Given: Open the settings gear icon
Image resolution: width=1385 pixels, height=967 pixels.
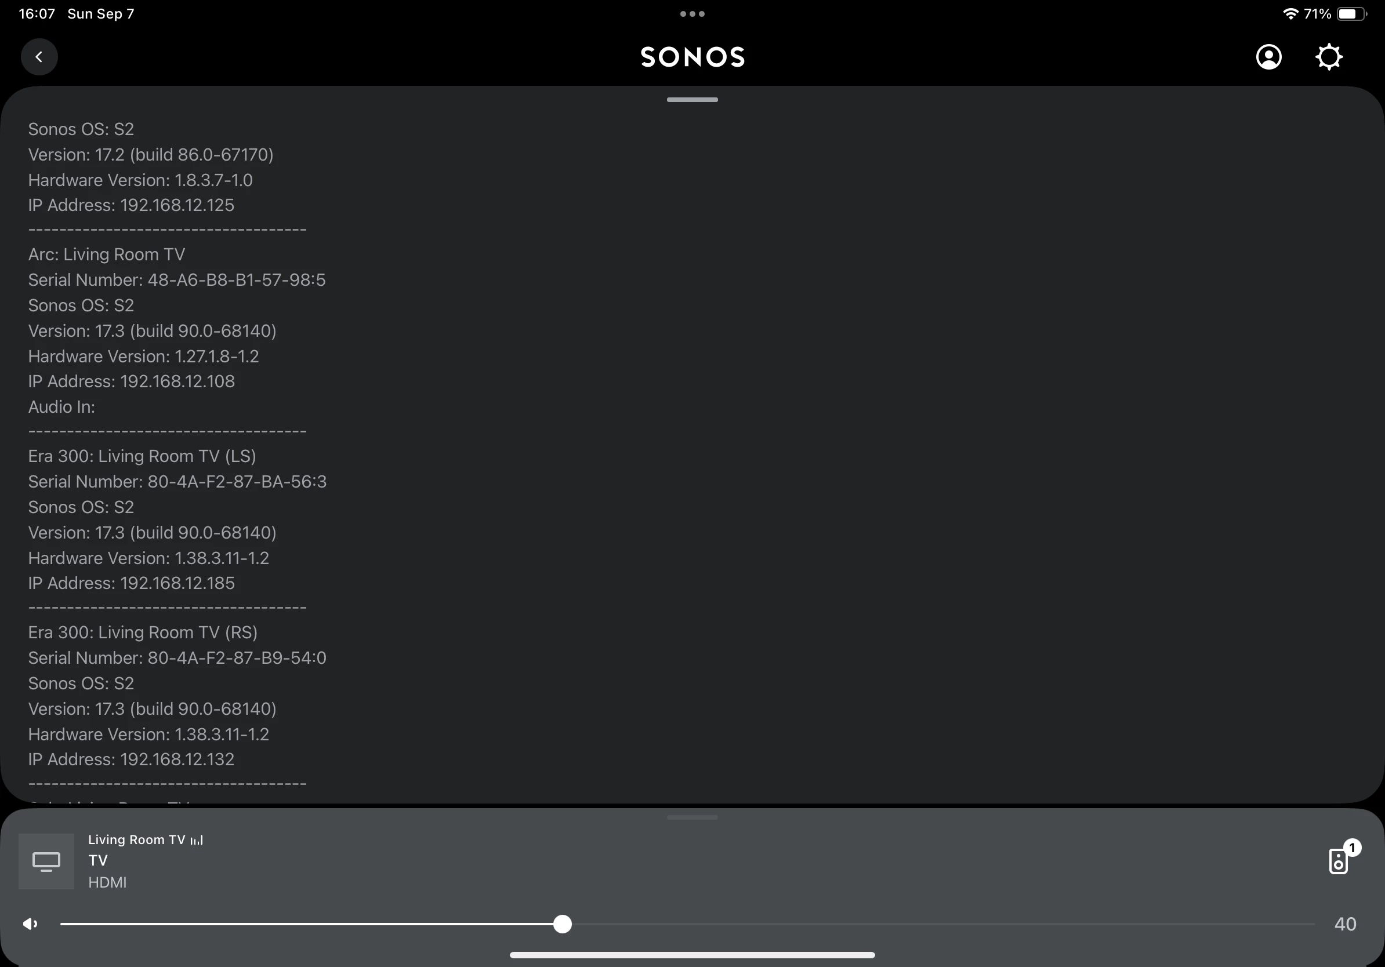Looking at the screenshot, I should coord(1328,57).
